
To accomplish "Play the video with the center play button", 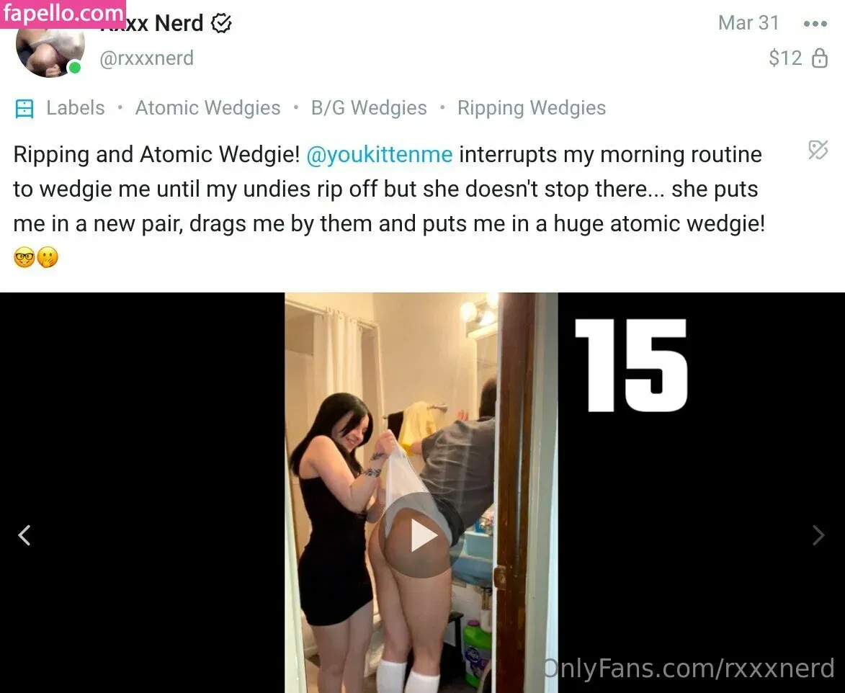I will tap(421, 535).
